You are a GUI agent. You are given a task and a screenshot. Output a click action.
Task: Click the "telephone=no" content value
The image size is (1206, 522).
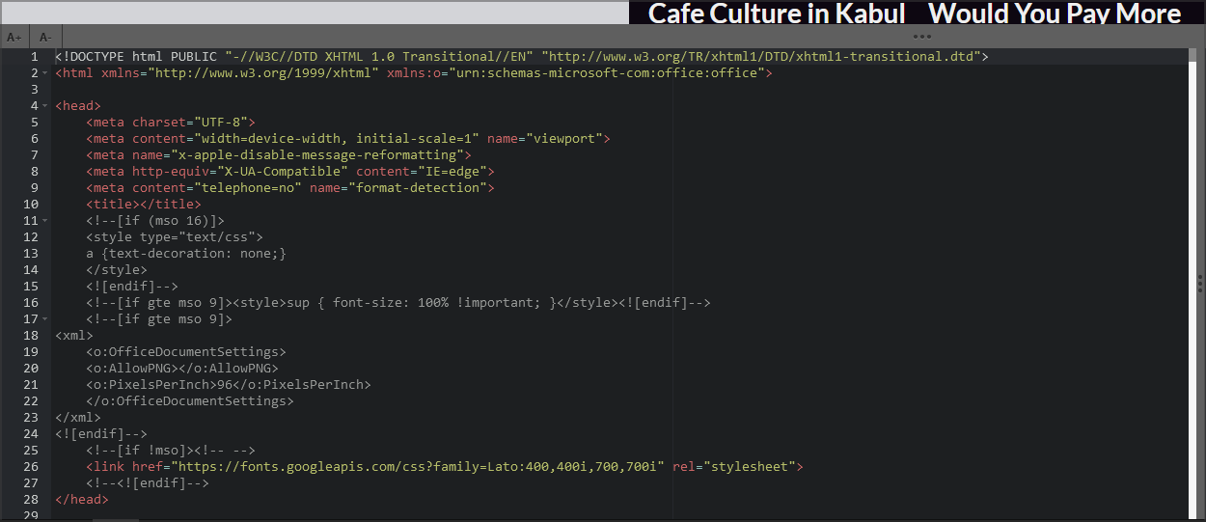point(247,188)
